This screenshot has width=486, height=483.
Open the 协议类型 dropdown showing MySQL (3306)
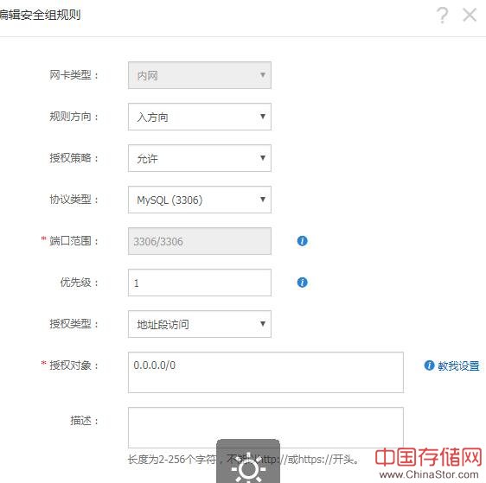pos(200,200)
